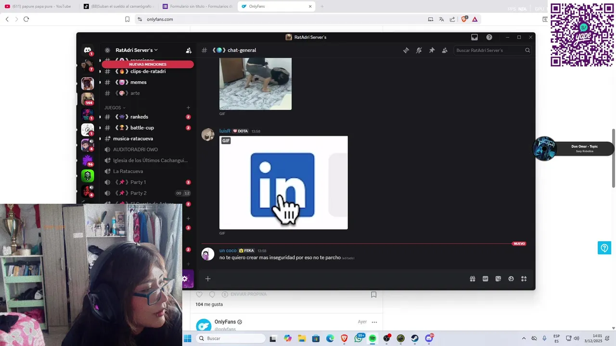Open user settings gear in Discord
The height and width of the screenshot is (346, 616).
[x=184, y=279]
